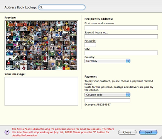Click the postcard photo collage preview
Image resolution: width=162 pixels, height=139 pixels.
coord(41,45)
